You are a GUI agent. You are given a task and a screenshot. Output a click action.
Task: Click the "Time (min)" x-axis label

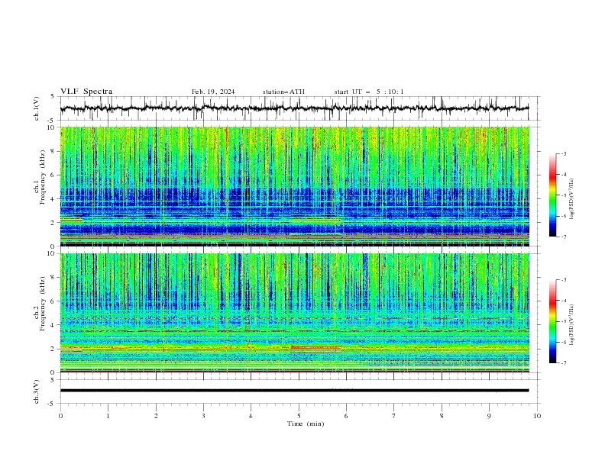(x=306, y=424)
